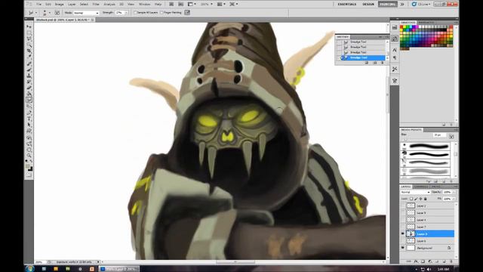Open the Image menu
Viewport: 483px width, 272px height.
59,5
